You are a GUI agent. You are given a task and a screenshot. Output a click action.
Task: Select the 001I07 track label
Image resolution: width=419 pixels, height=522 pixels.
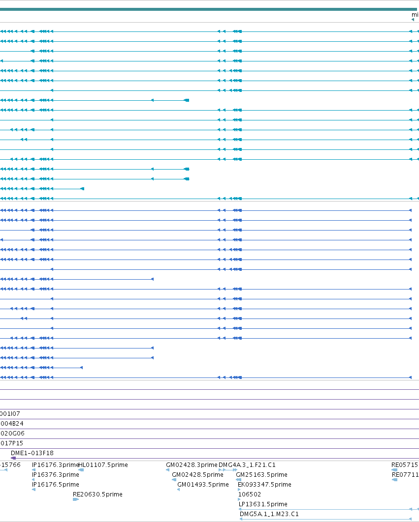[10, 414]
